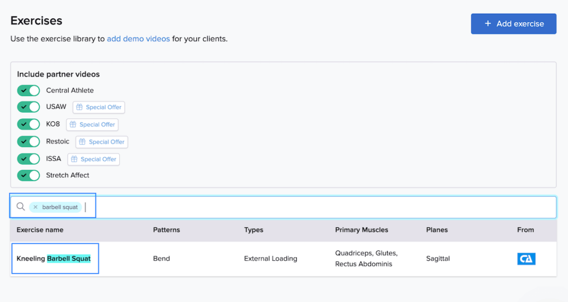This screenshot has height=302, width=568.
Task: Click the plus icon in Add exercise
Action: click(488, 24)
